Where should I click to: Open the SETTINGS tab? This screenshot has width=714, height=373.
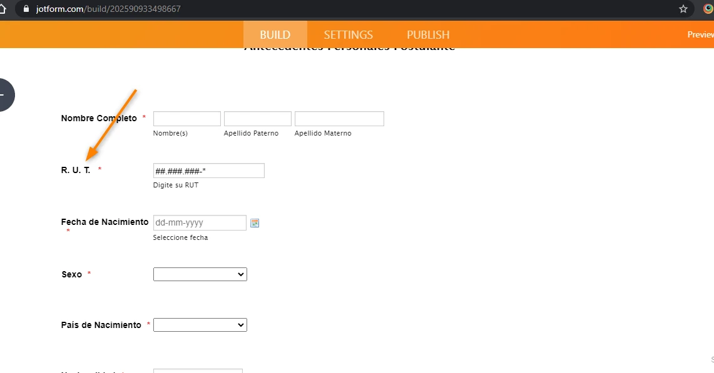pyautogui.click(x=348, y=34)
